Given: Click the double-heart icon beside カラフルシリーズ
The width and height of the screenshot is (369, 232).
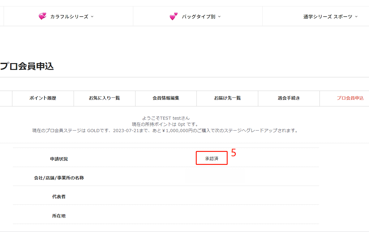Looking at the screenshot, I should point(42,16).
